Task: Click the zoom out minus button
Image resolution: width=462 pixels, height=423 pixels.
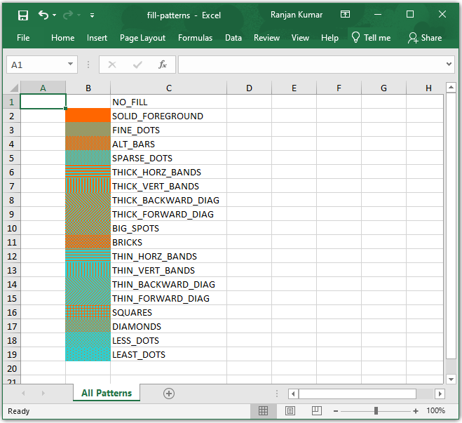Action: pos(336,411)
